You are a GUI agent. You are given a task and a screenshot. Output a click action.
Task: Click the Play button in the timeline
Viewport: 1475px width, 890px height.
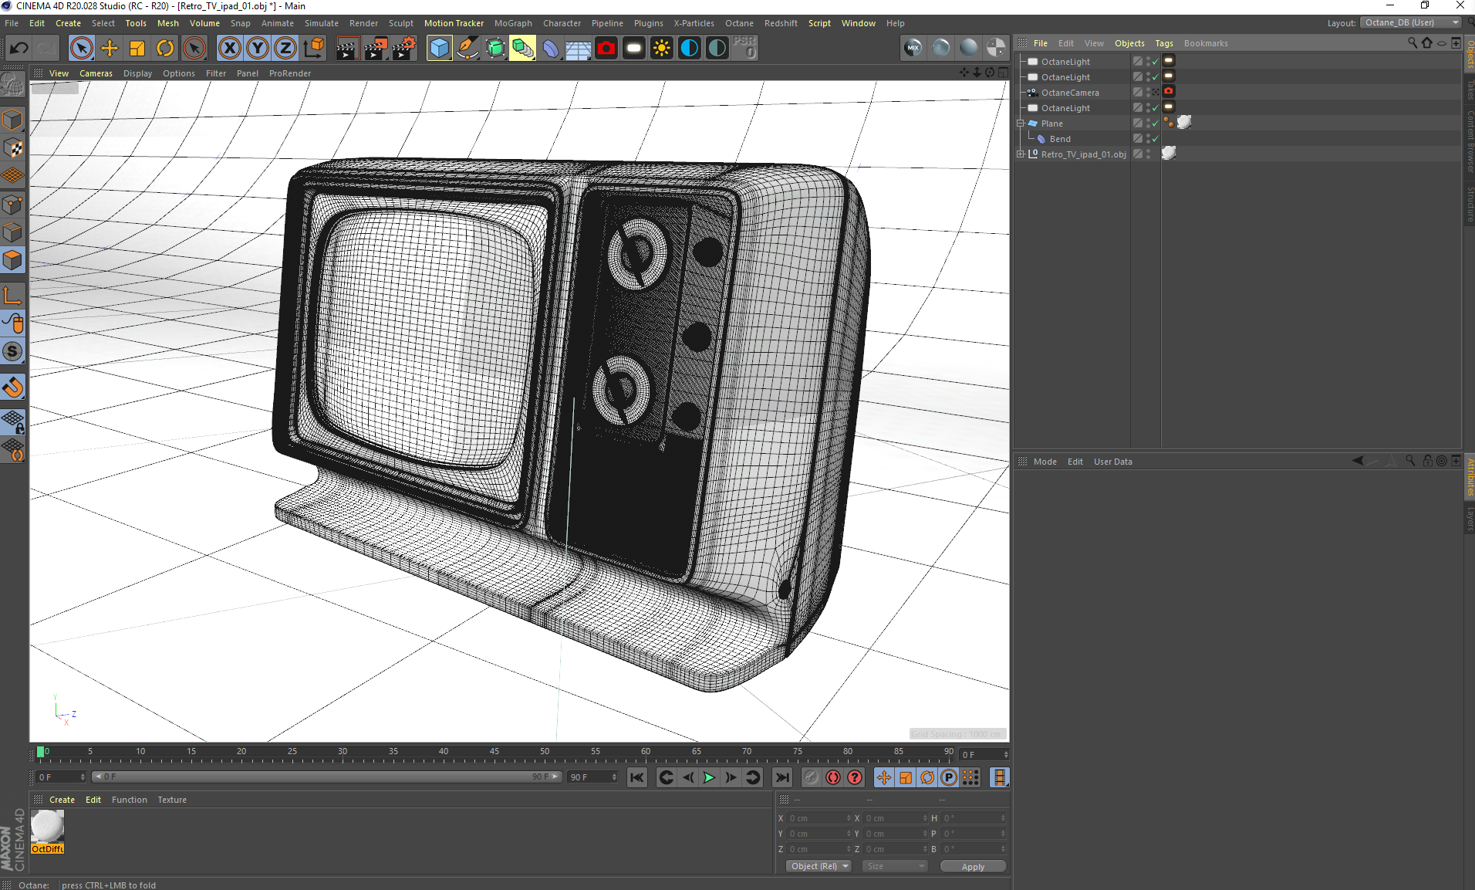tap(708, 777)
